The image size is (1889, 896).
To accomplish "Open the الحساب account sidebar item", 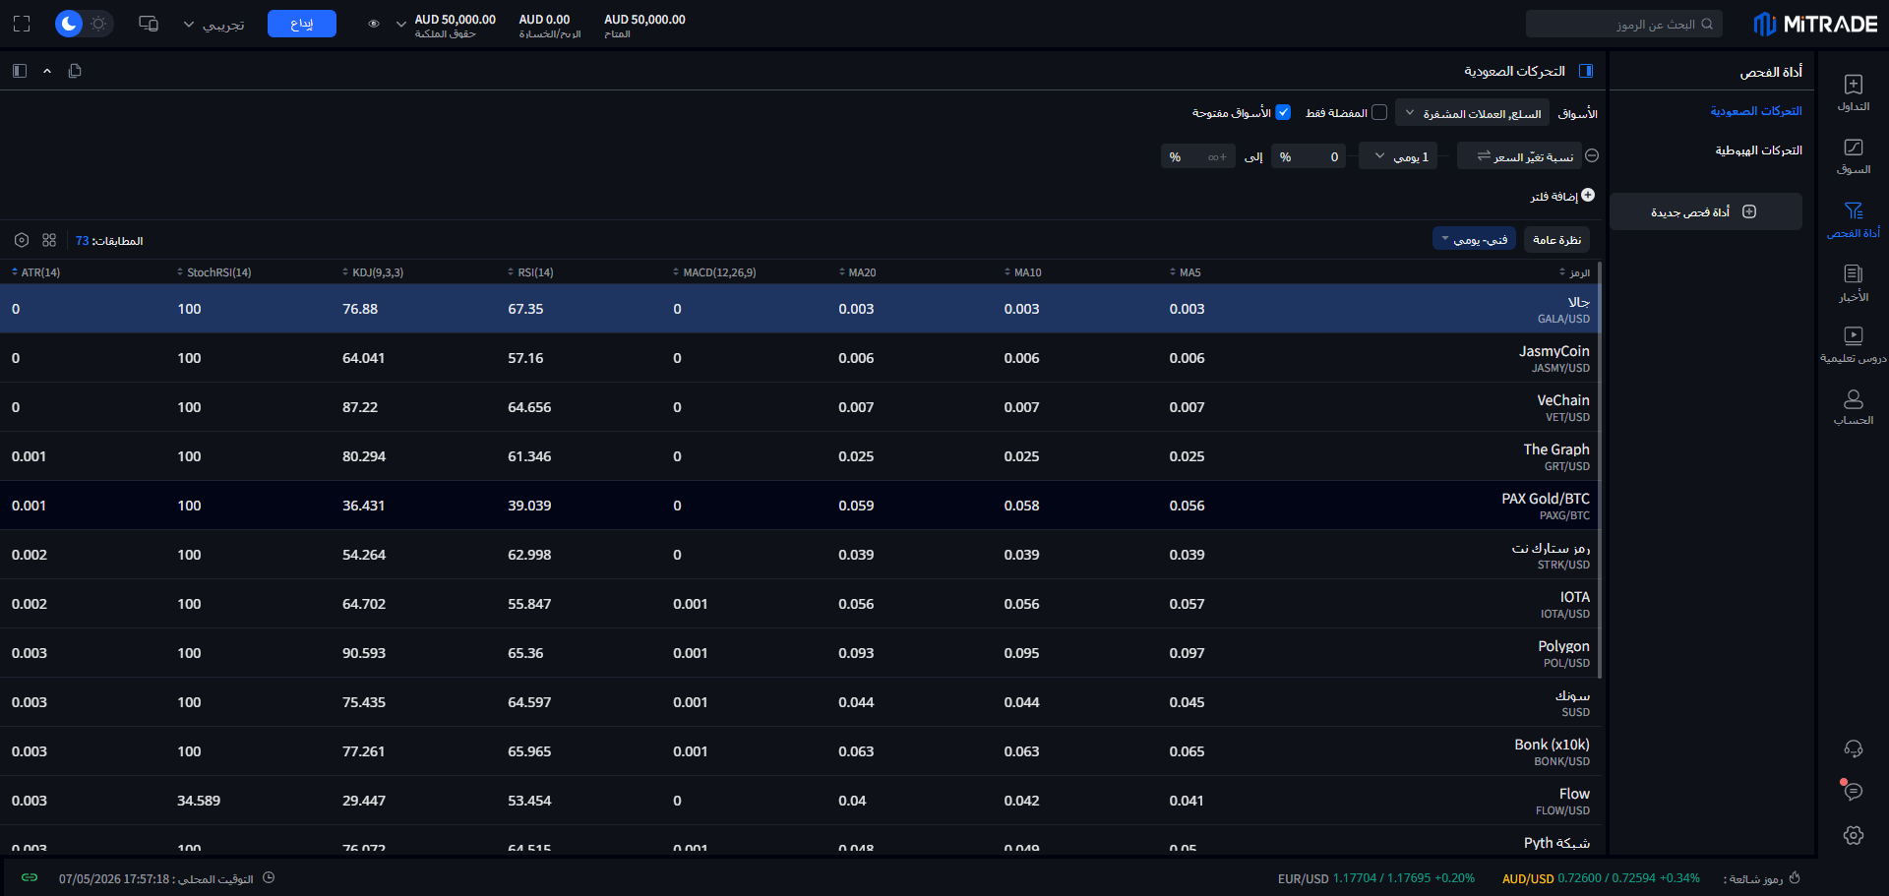I will (1854, 408).
